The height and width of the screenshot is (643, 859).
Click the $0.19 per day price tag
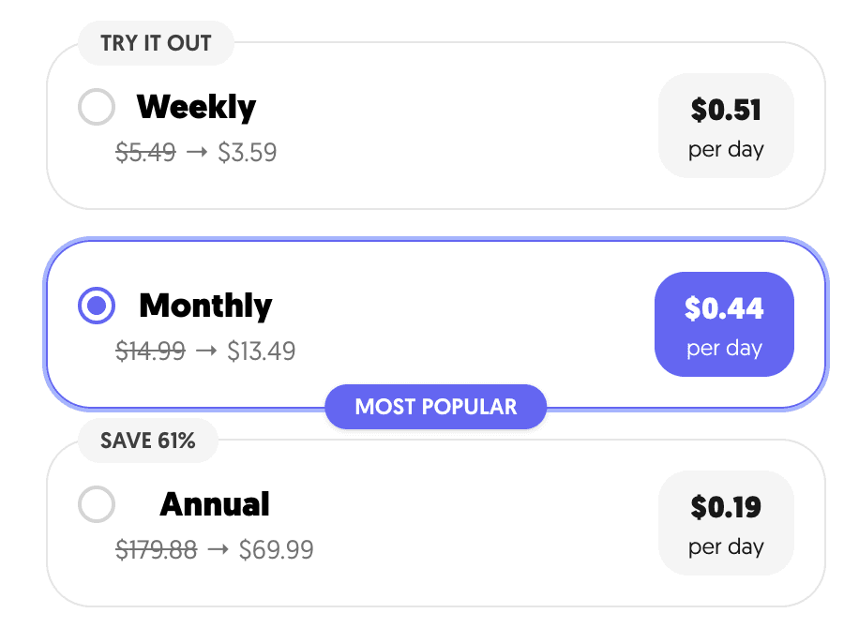(726, 522)
